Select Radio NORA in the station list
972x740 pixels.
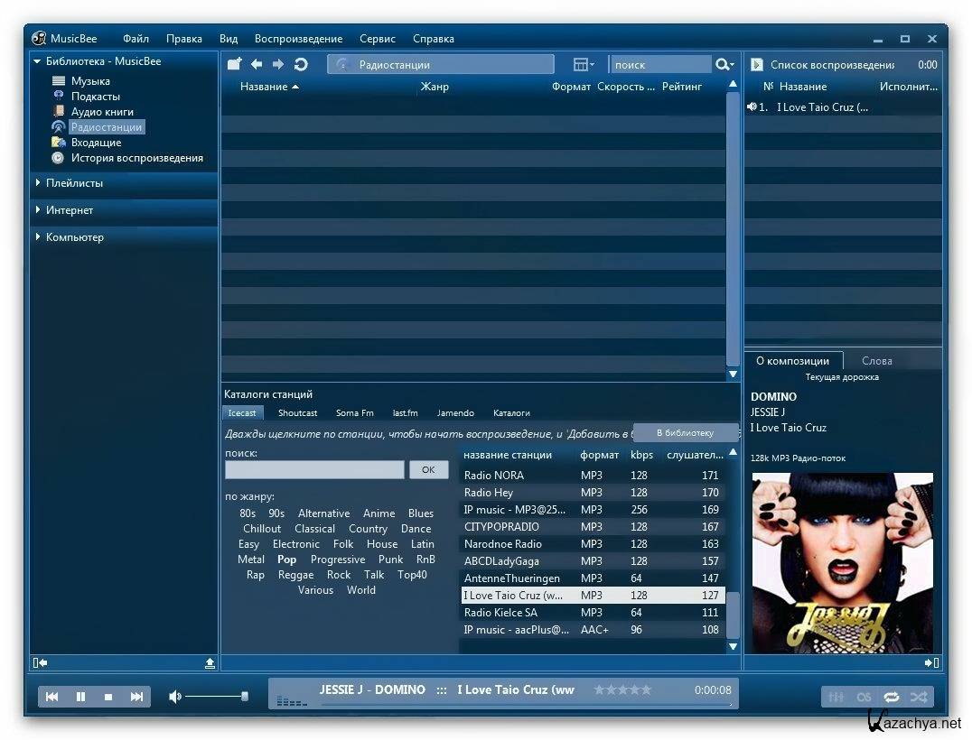[x=493, y=476]
